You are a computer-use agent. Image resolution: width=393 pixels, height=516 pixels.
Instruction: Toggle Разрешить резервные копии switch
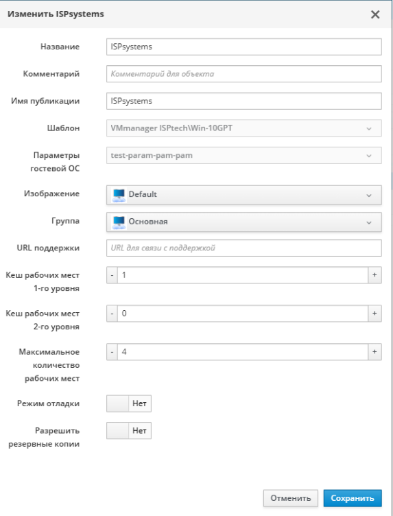(x=129, y=431)
